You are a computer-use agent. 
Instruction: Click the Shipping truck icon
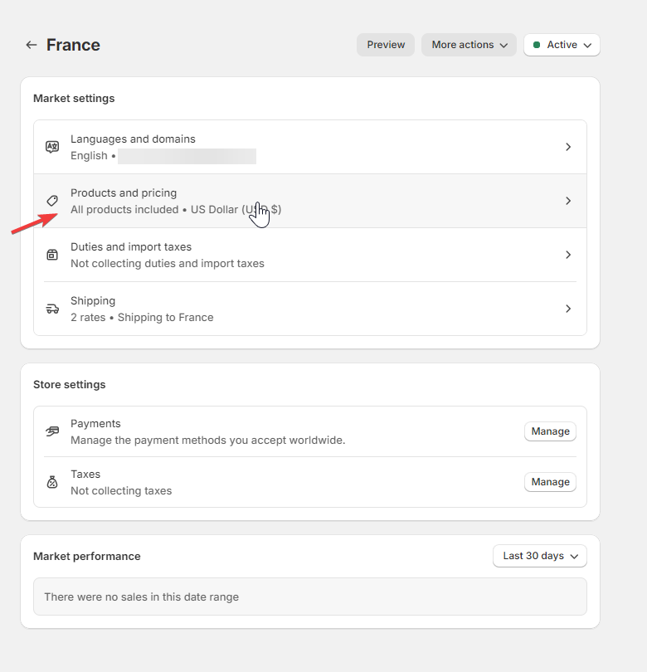(52, 309)
